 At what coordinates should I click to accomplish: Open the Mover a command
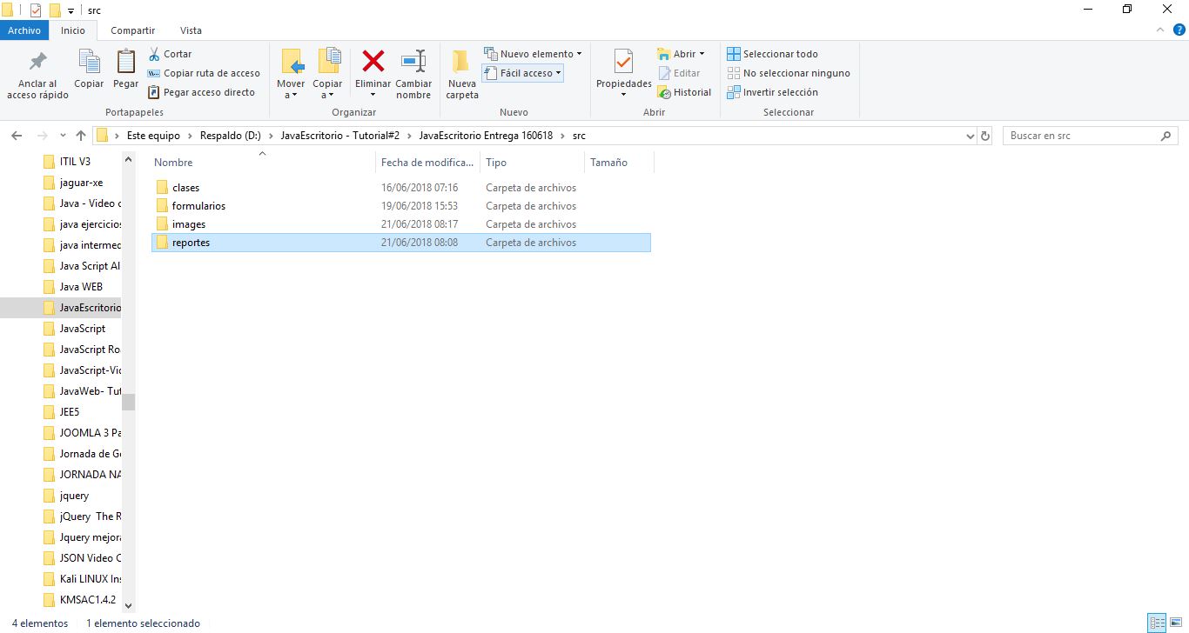coord(291,74)
